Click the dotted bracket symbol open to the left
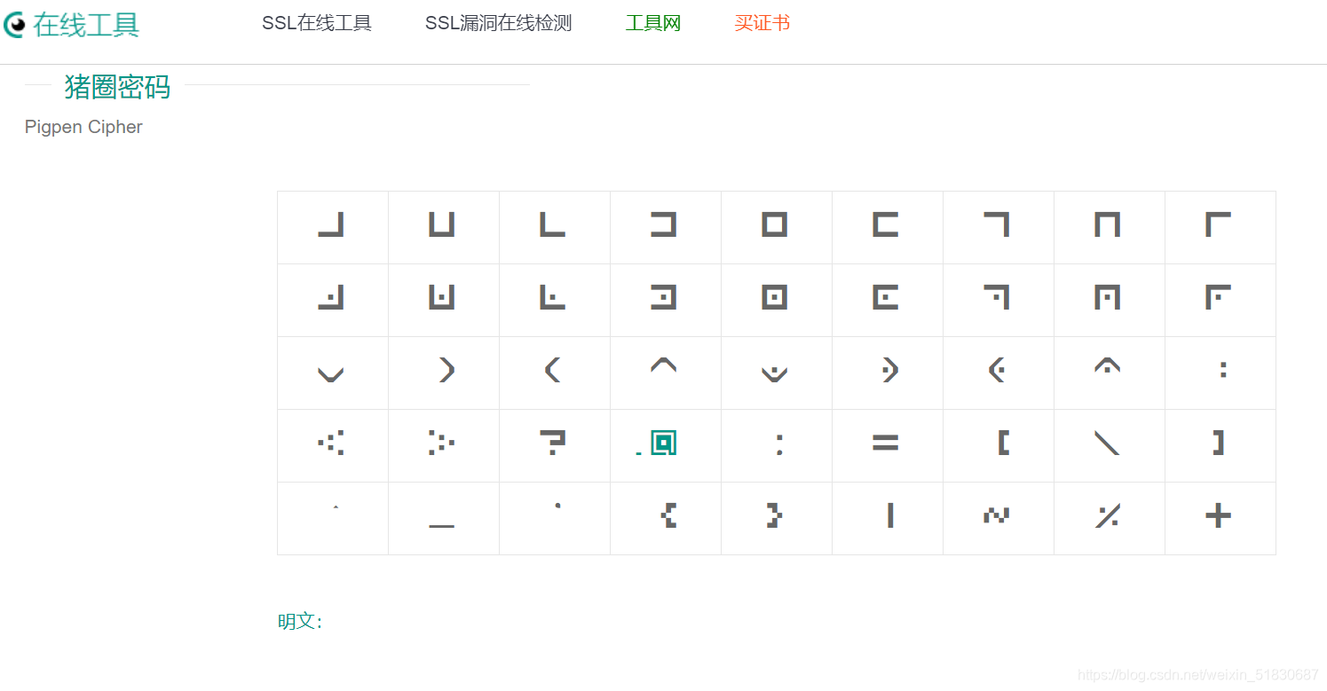 [x=664, y=298]
